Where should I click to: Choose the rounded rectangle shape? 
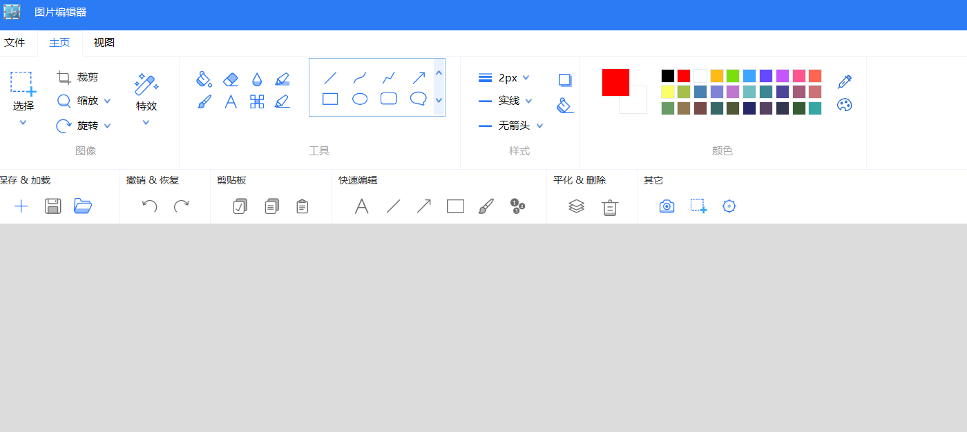[389, 99]
